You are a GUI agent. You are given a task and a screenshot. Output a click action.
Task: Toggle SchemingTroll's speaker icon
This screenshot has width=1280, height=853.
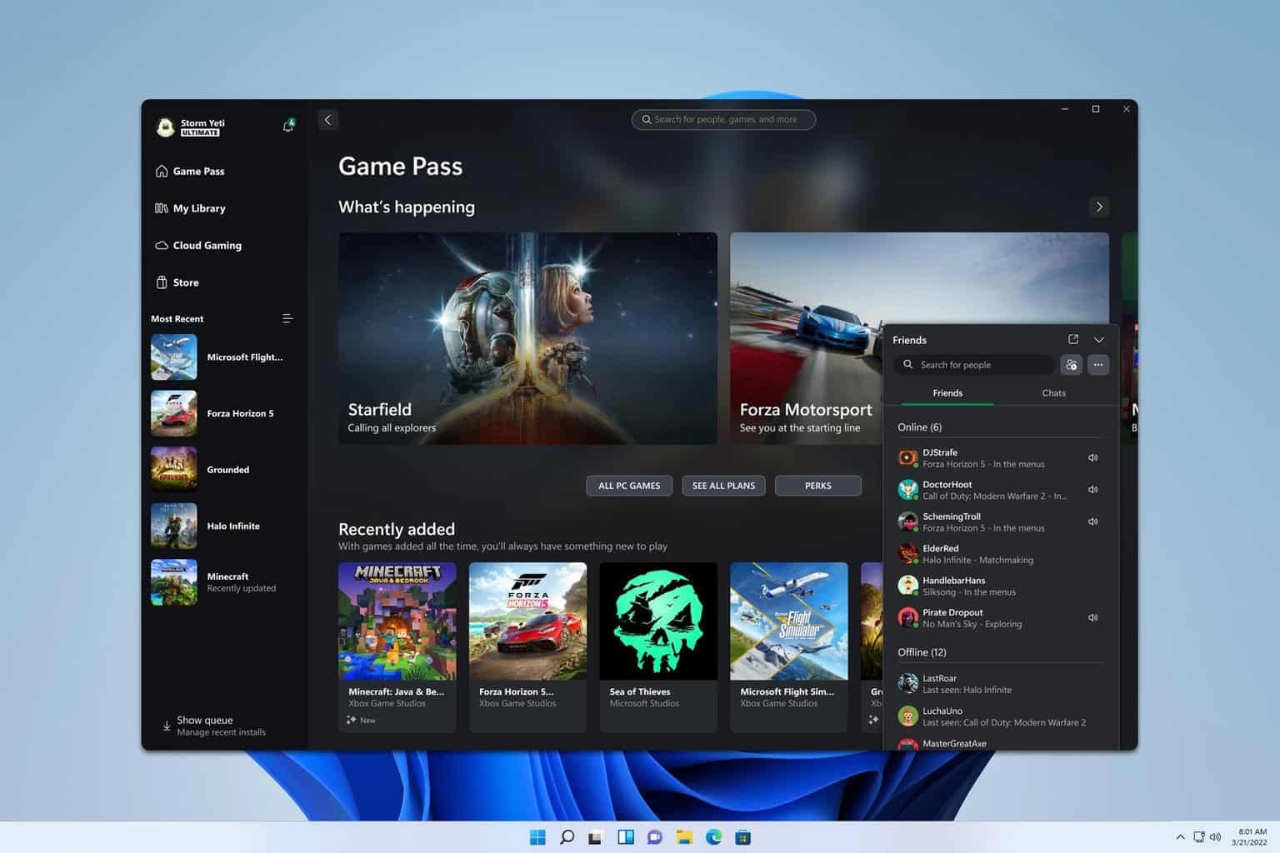1093,521
